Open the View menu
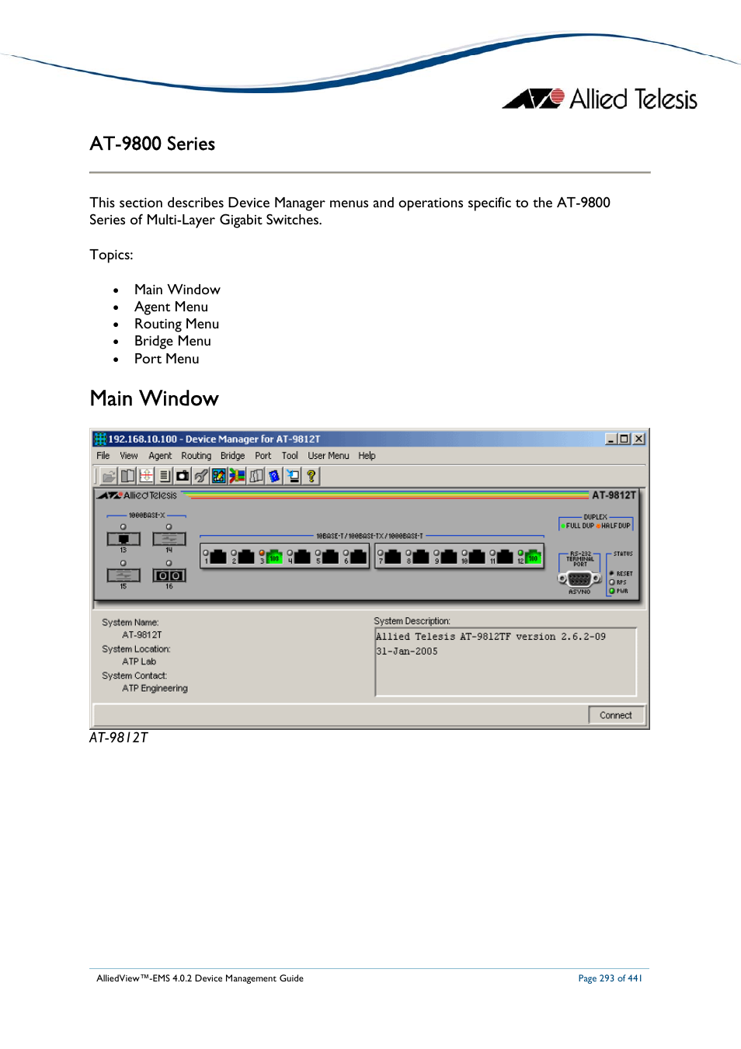741x1049 pixels. (129, 456)
